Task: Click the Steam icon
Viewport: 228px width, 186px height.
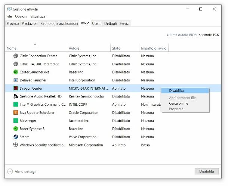Action: click(x=16, y=137)
